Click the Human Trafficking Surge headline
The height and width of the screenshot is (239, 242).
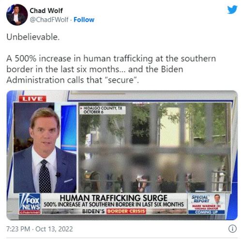[x=114, y=198]
